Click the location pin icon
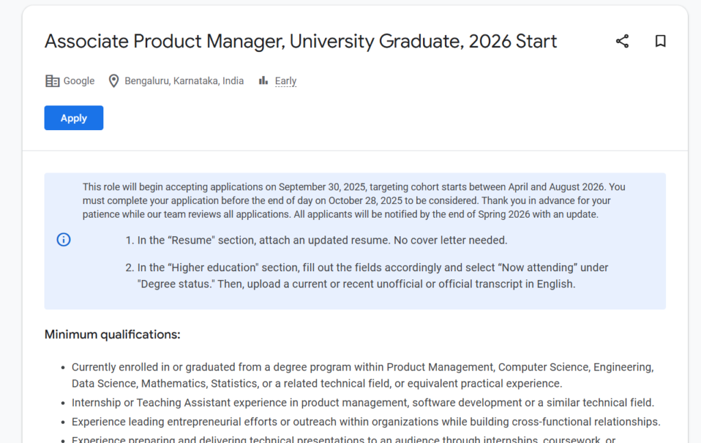Image resolution: width=701 pixels, height=443 pixels. coord(114,81)
